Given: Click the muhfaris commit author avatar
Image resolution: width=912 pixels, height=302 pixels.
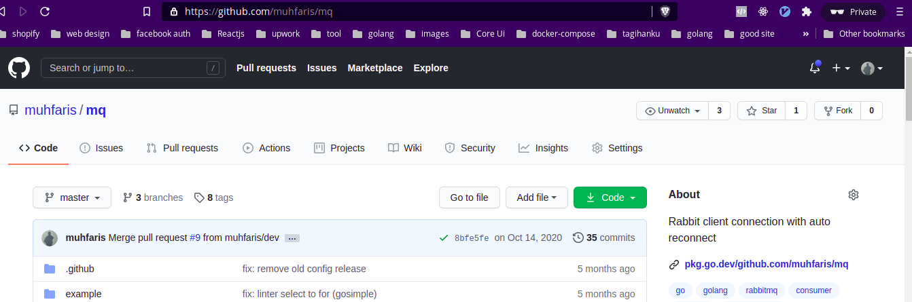Looking at the screenshot, I should 50,238.
